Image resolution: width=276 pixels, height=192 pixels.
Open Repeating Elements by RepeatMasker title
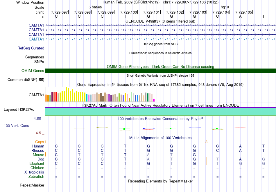[x=160, y=181]
